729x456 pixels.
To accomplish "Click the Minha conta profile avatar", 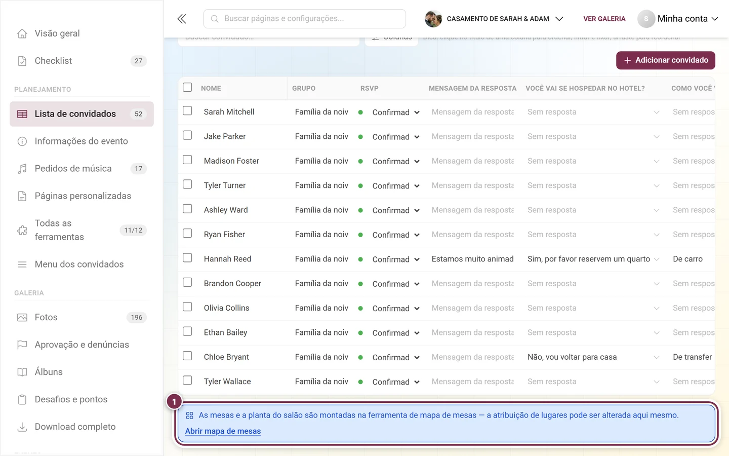I will click(x=646, y=19).
